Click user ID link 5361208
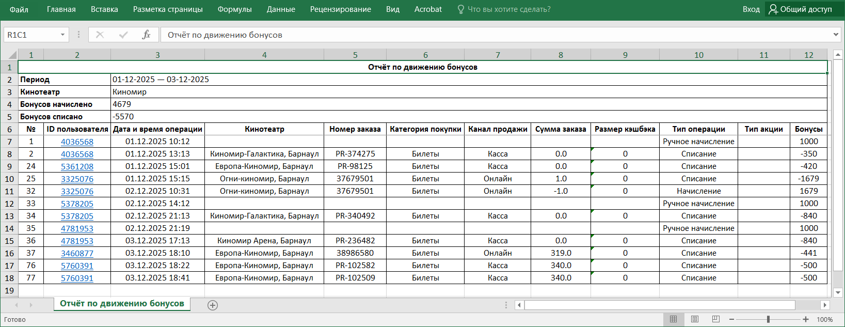845x327 pixels. pos(77,166)
